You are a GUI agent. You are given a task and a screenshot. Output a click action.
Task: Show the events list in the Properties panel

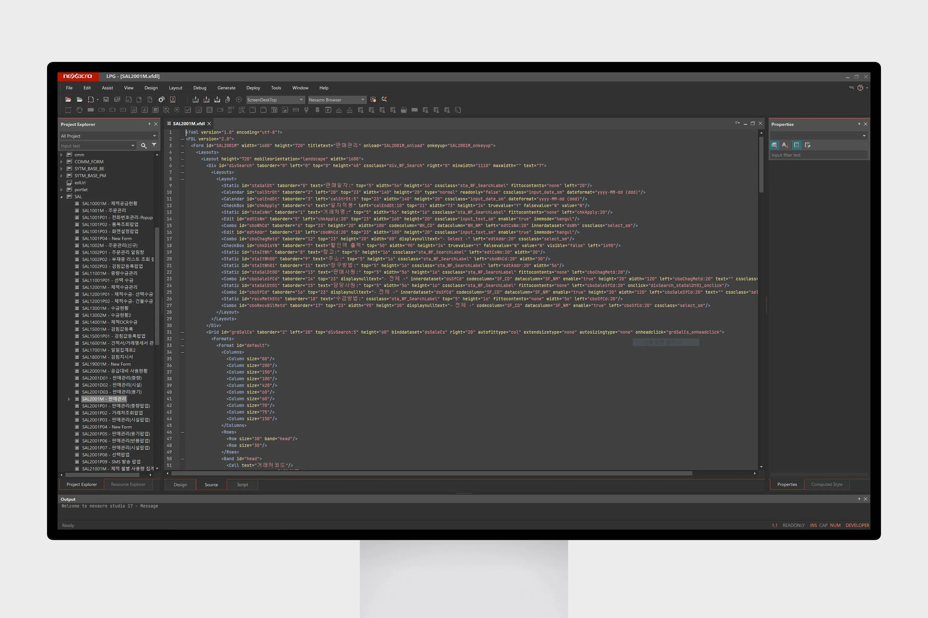(807, 145)
